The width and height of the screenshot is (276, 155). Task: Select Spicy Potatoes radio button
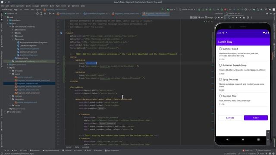coord(220,79)
